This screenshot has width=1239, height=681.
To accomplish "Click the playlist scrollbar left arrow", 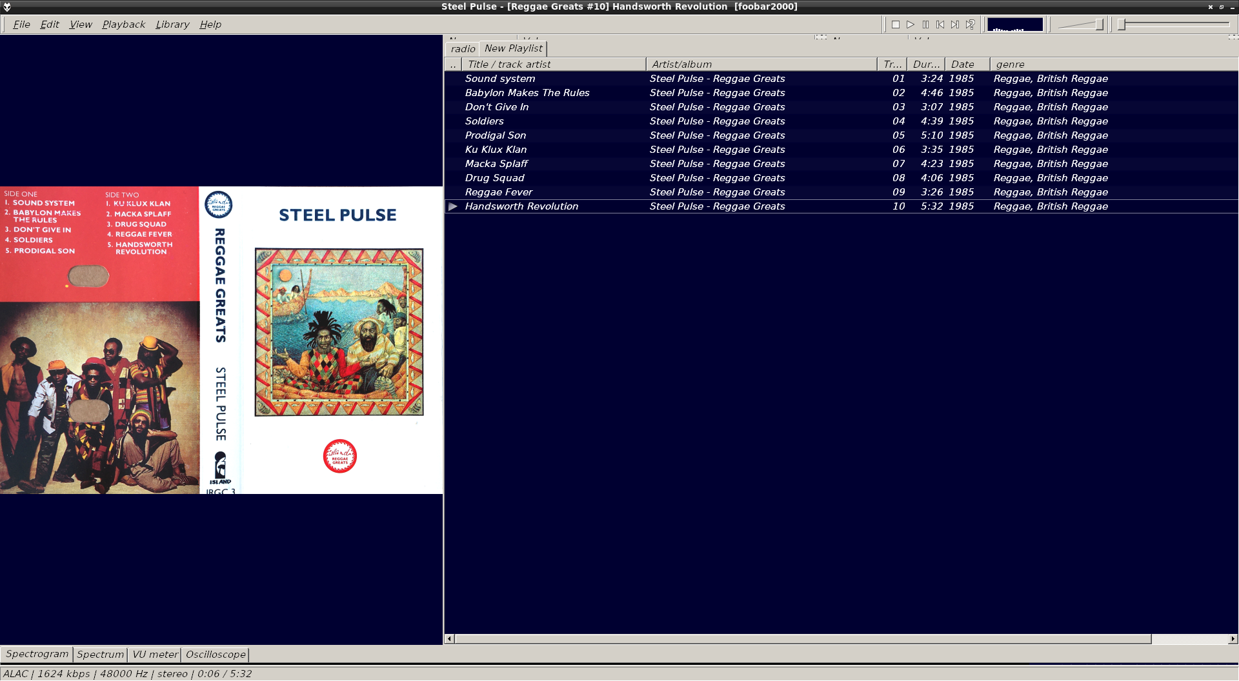I will pos(450,639).
